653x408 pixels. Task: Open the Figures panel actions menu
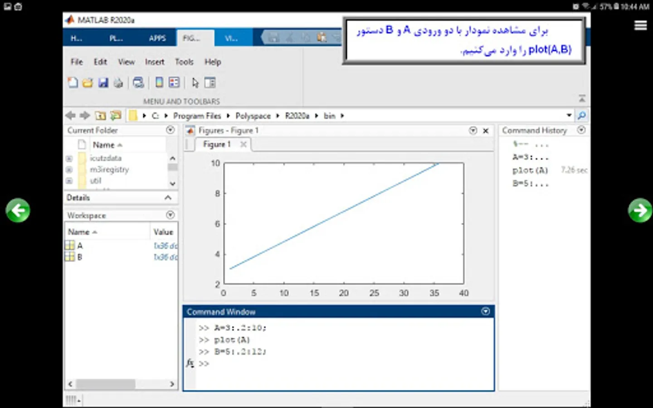(473, 131)
